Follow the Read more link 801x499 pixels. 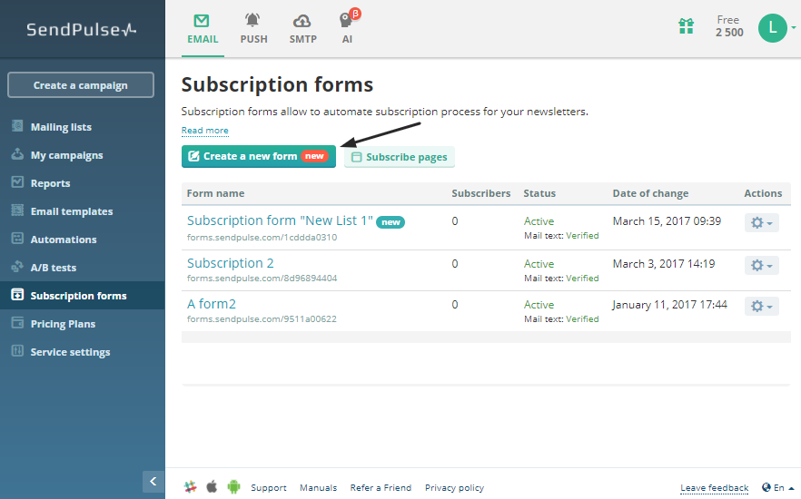click(x=205, y=130)
